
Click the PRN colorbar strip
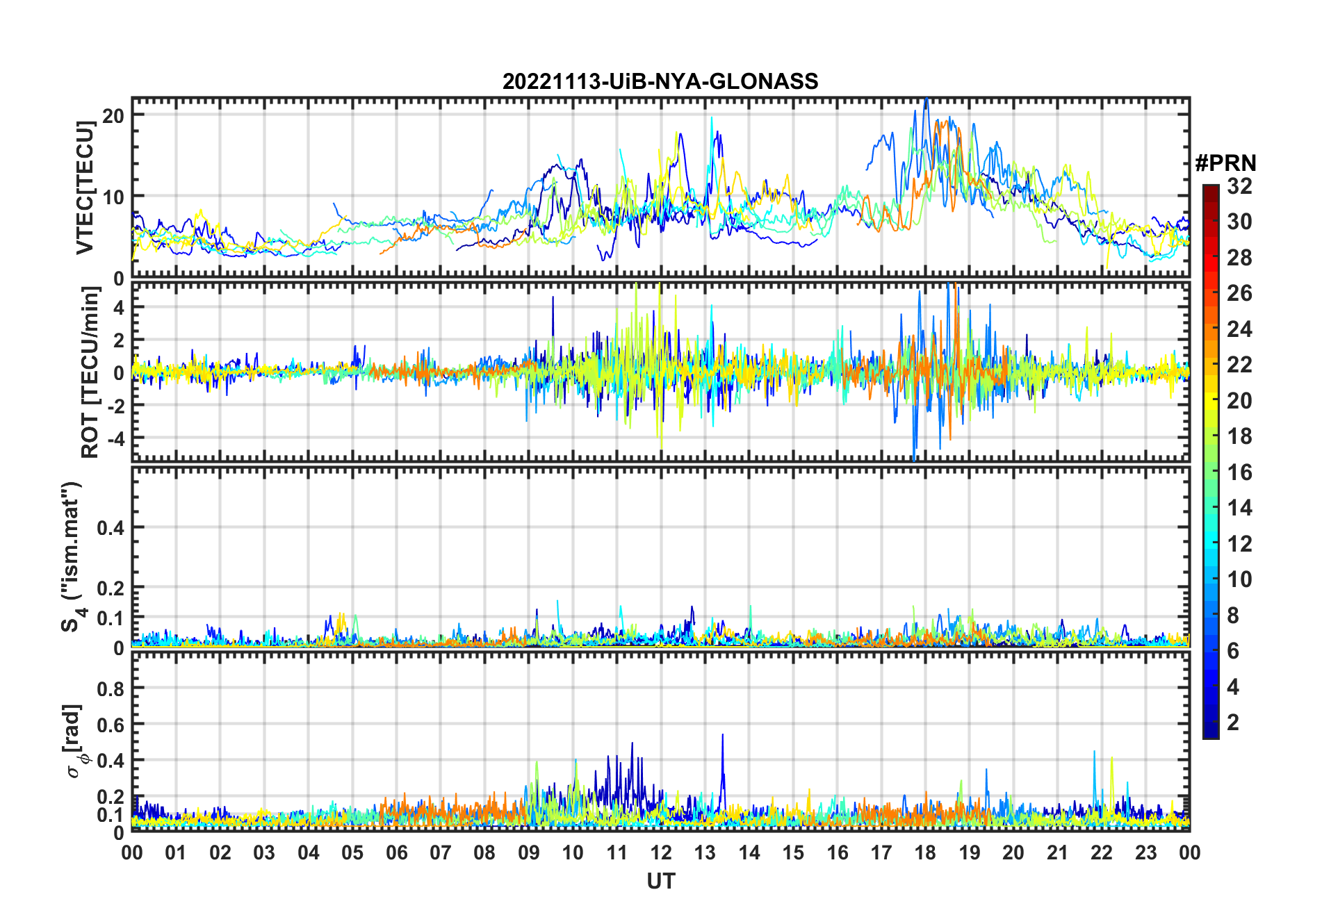click(x=1211, y=461)
